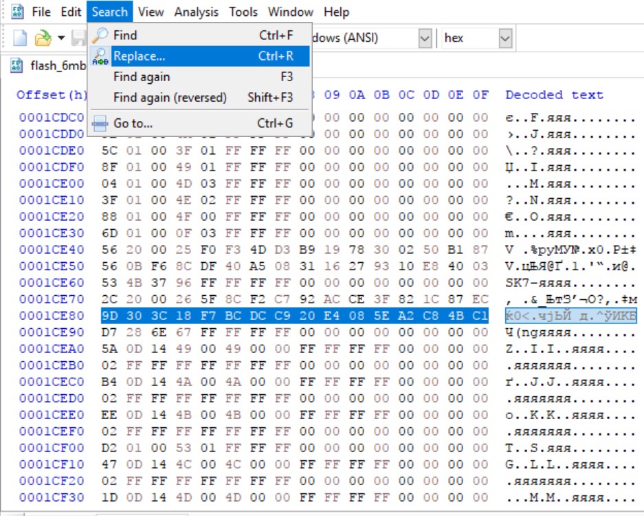644x516 pixels.
Task: Click the magnifier icon next to Find
Action: 100,35
